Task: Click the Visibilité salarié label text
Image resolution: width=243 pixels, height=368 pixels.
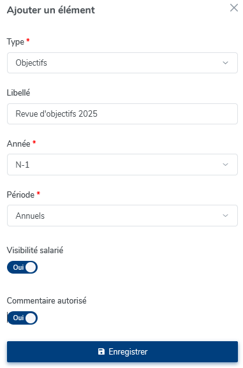Action: coord(35,251)
